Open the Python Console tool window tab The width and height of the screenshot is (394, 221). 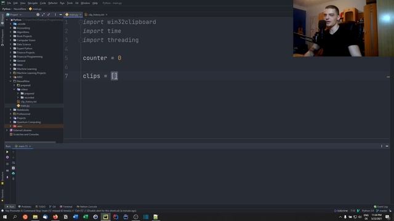(x=87, y=207)
